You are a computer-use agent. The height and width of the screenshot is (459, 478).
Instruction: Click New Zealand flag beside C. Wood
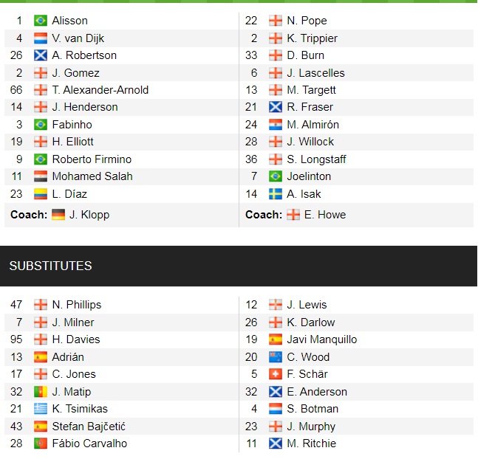pyautogui.click(x=275, y=357)
